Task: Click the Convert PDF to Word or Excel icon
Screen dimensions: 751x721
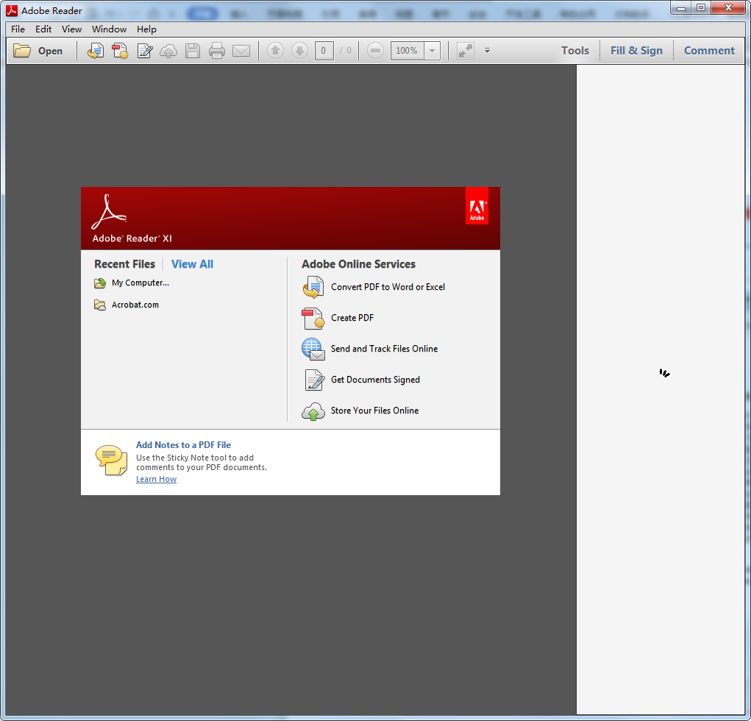Action: pyautogui.click(x=313, y=287)
